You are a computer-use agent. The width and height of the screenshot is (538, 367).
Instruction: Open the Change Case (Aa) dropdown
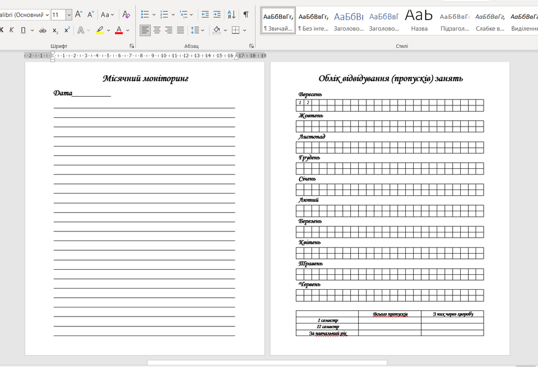point(107,14)
